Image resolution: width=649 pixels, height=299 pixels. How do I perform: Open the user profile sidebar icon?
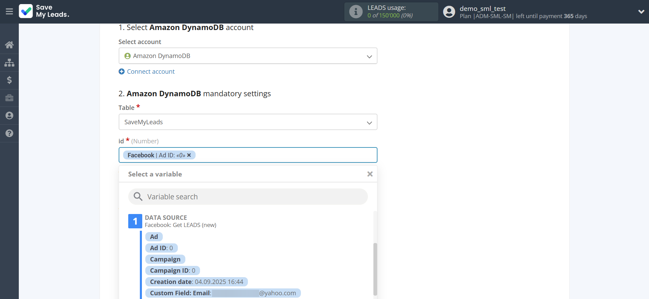tap(9, 116)
